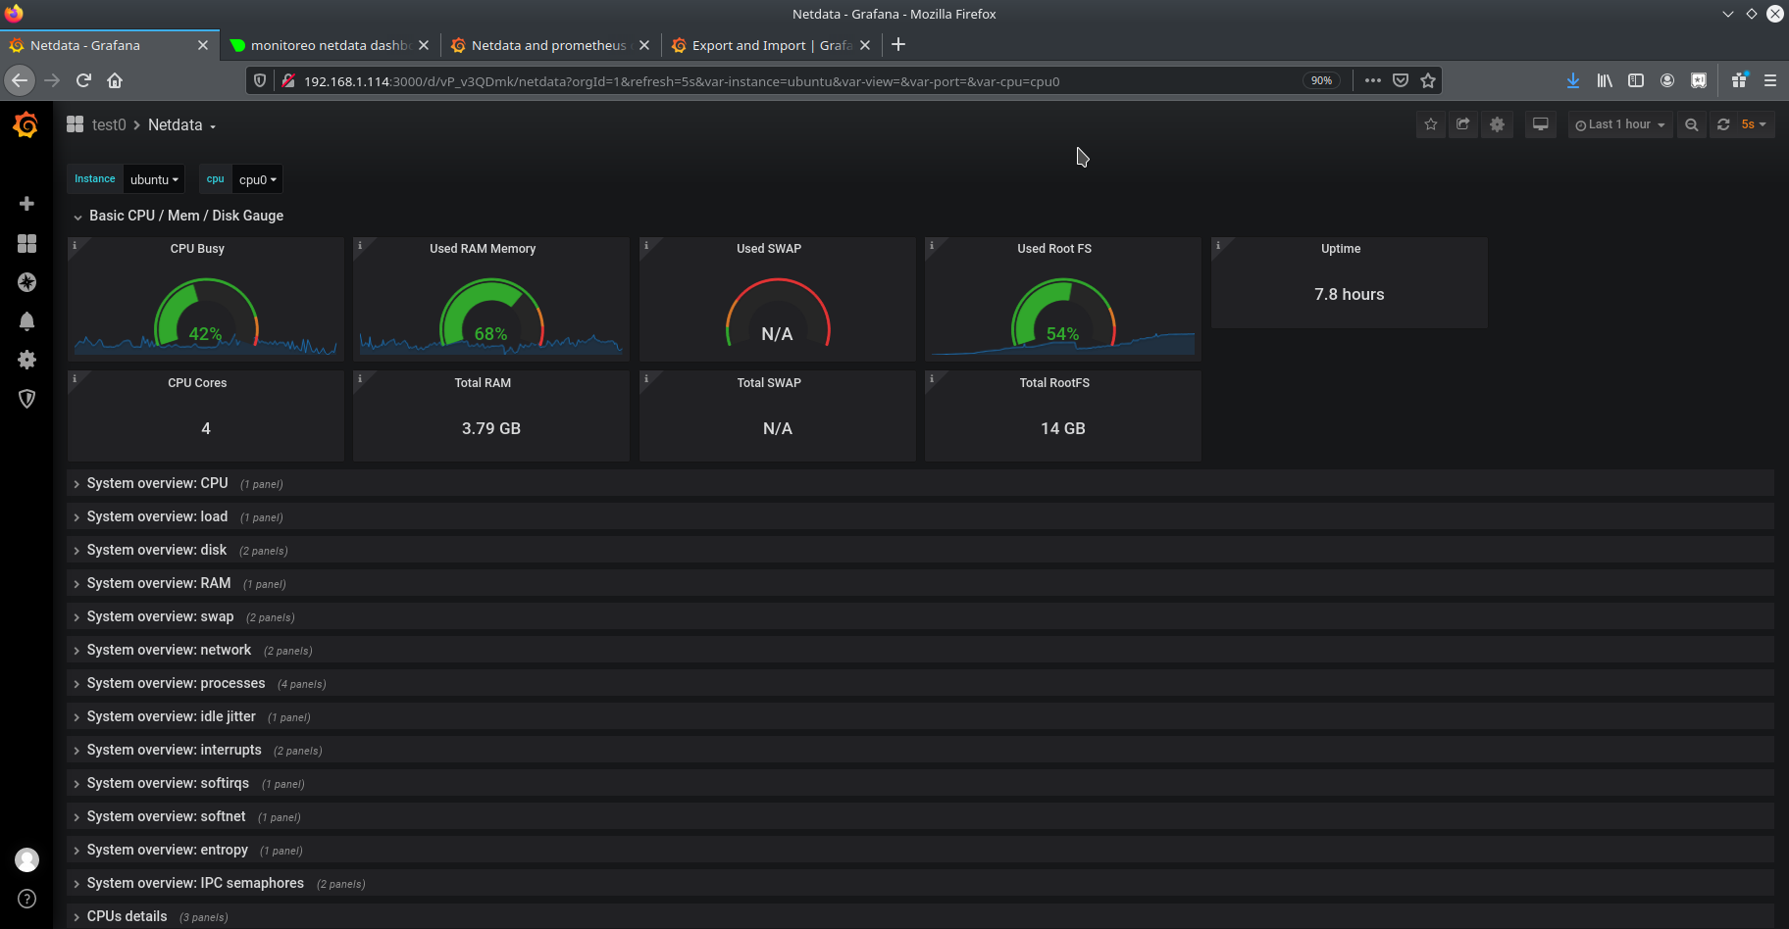This screenshot has width=1789, height=929.
Task: Open the Instance ubuntu variable dropdown
Action: coord(154,179)
